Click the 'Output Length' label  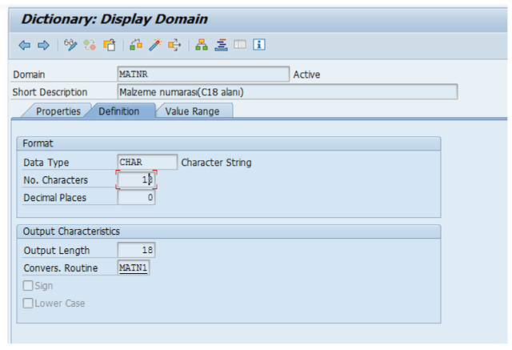click(x=57, y=251)
